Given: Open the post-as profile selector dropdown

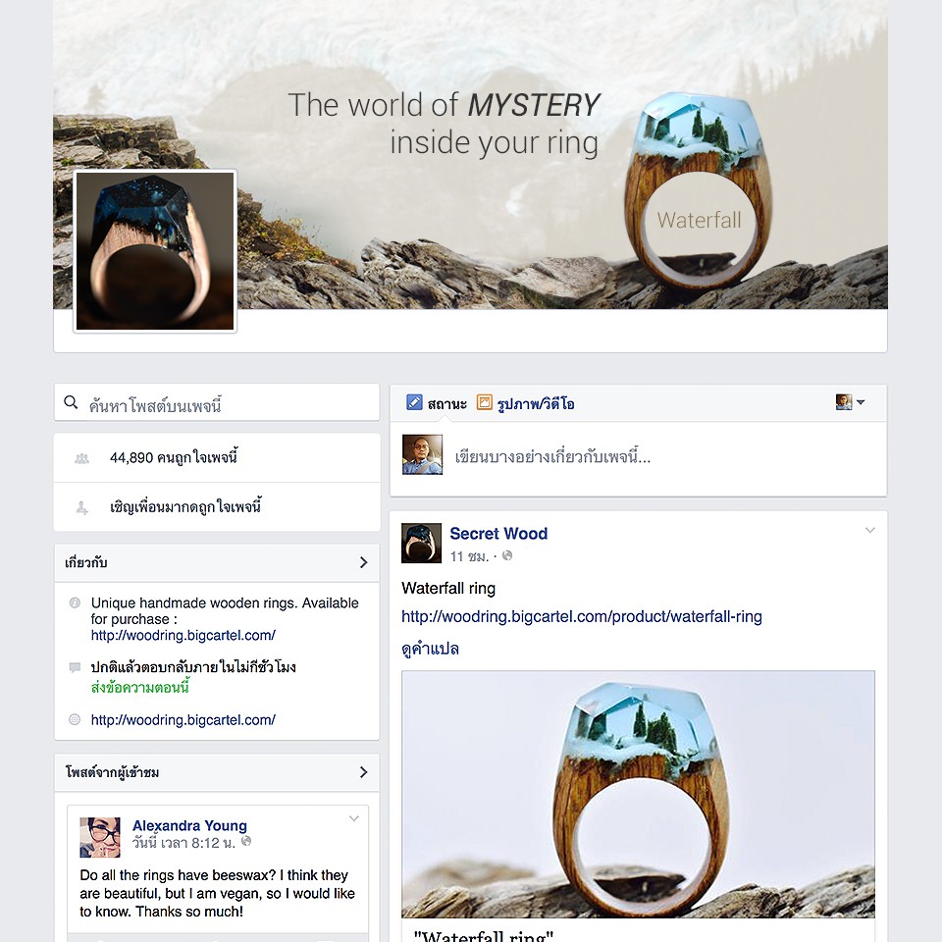Looking at the screenshot, I should click(850, 402).
